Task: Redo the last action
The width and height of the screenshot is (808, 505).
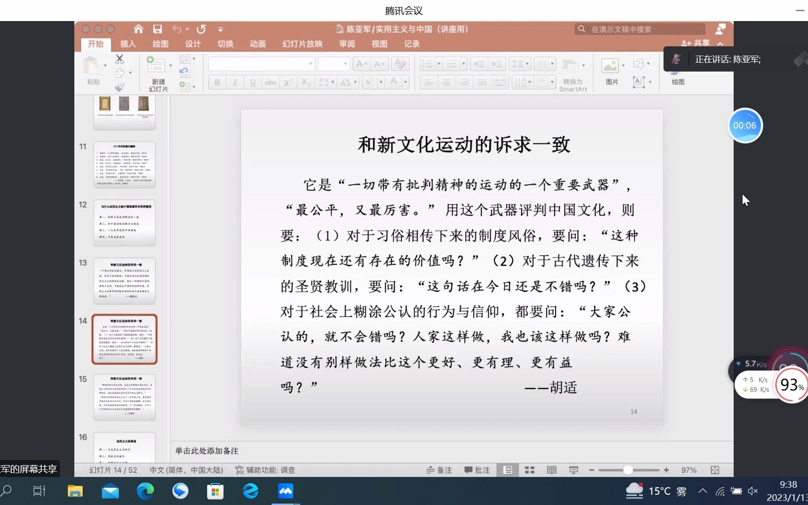Action: tap(202, 29)
